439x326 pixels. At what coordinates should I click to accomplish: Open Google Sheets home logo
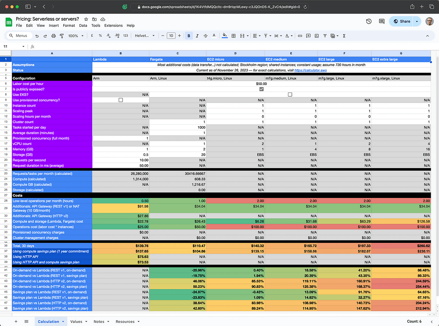[x=9, y=22]
